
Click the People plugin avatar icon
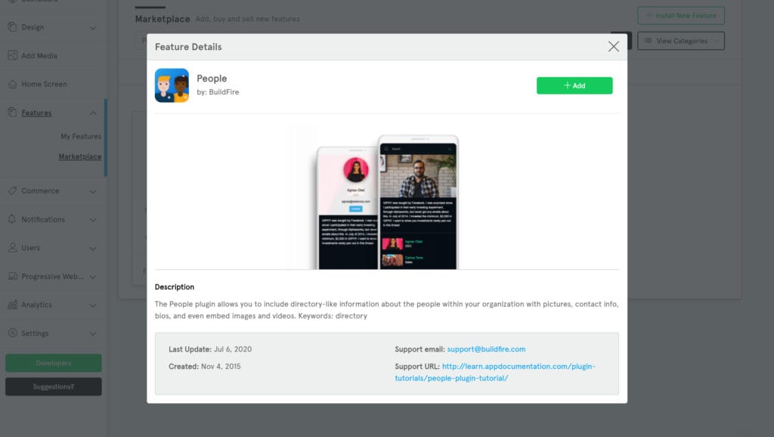[x=172, y=85]
